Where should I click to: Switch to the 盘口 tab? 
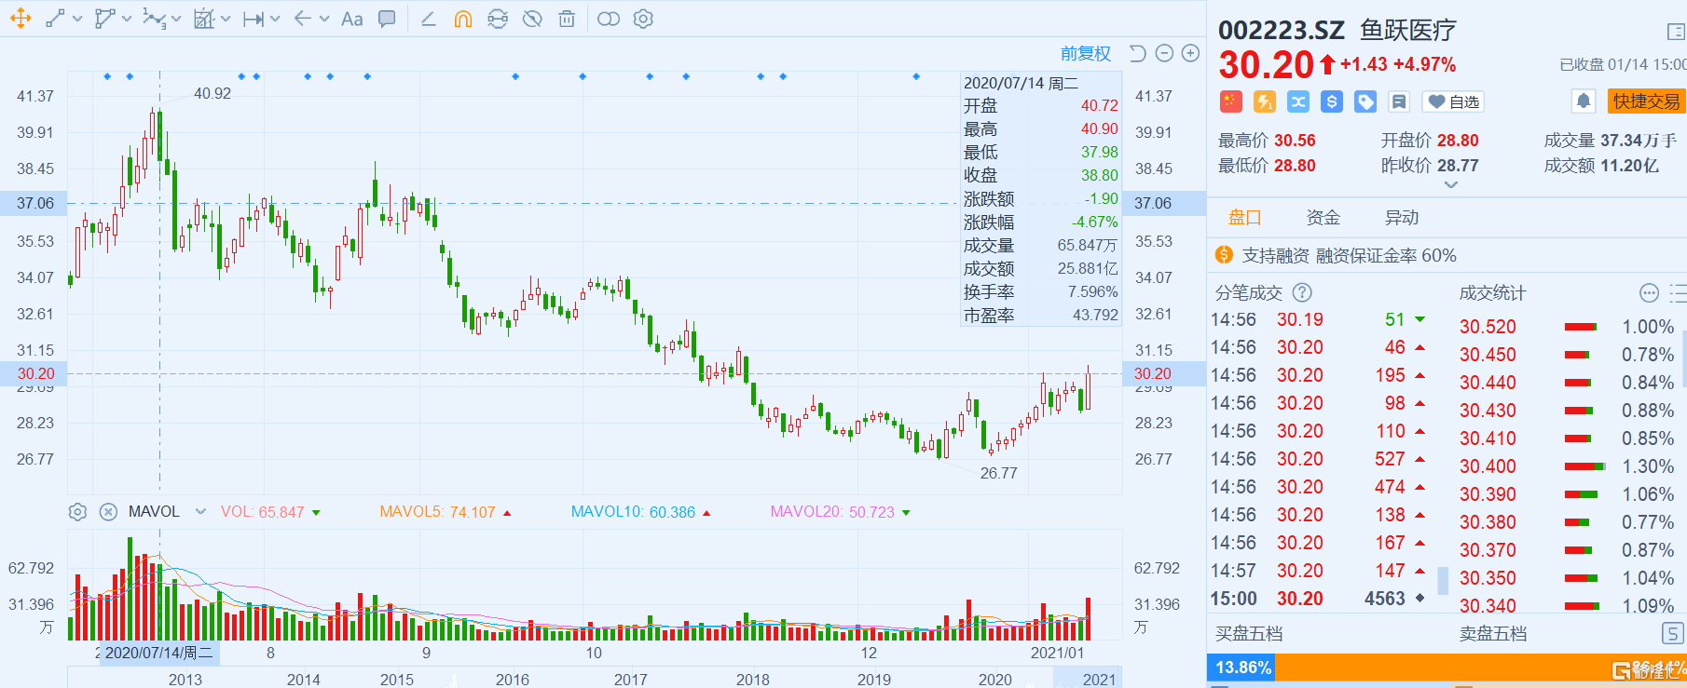1244,217
